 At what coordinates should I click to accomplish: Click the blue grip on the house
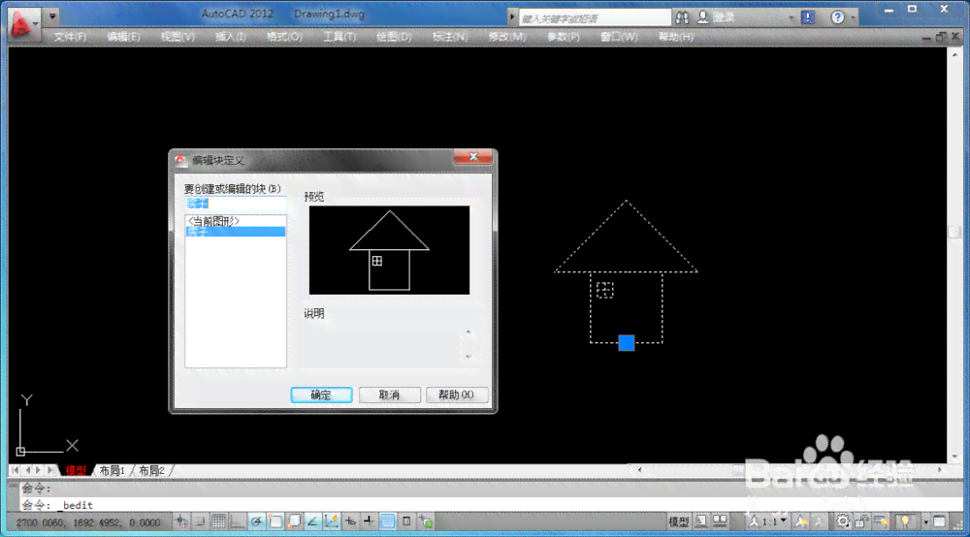click(627, 343)
